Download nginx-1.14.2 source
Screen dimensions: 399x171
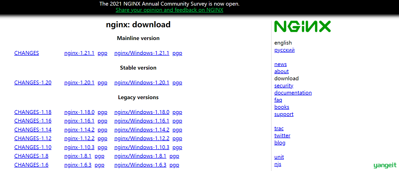pos(79,130)
